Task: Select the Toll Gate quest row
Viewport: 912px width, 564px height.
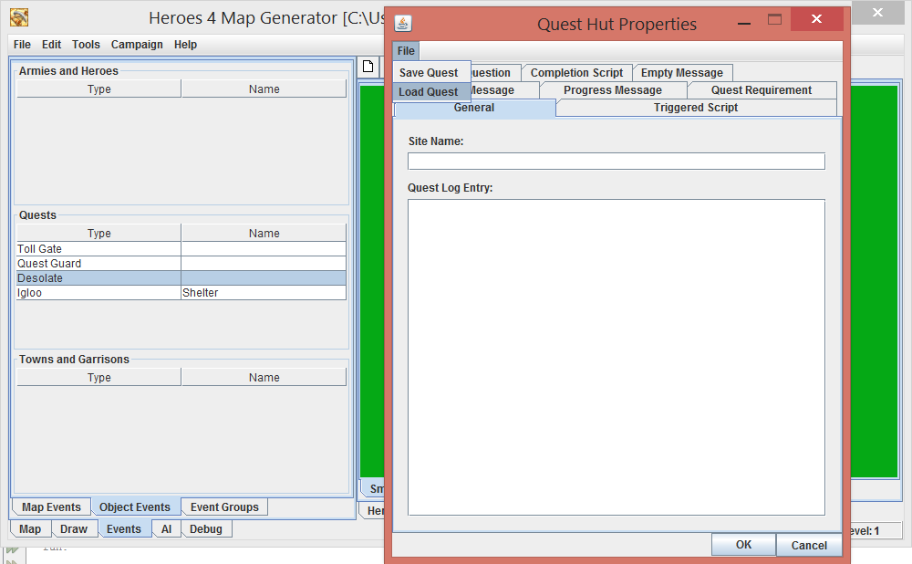Action: click(x=181, y=248)
